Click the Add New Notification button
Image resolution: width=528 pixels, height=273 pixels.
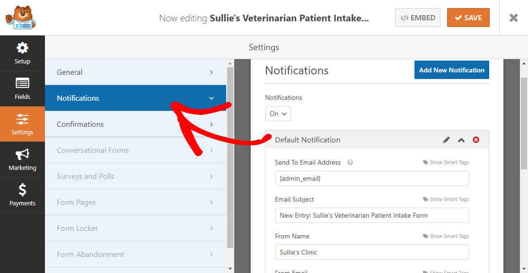coord(451,70)
